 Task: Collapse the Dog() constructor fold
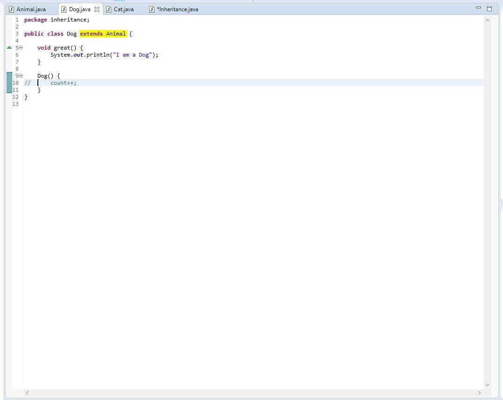tap(21, 76)
